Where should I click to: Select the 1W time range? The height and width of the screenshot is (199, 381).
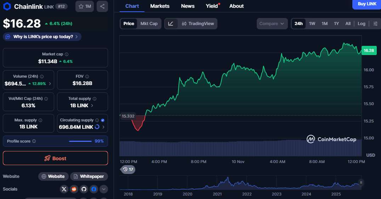tap(312, 24)
